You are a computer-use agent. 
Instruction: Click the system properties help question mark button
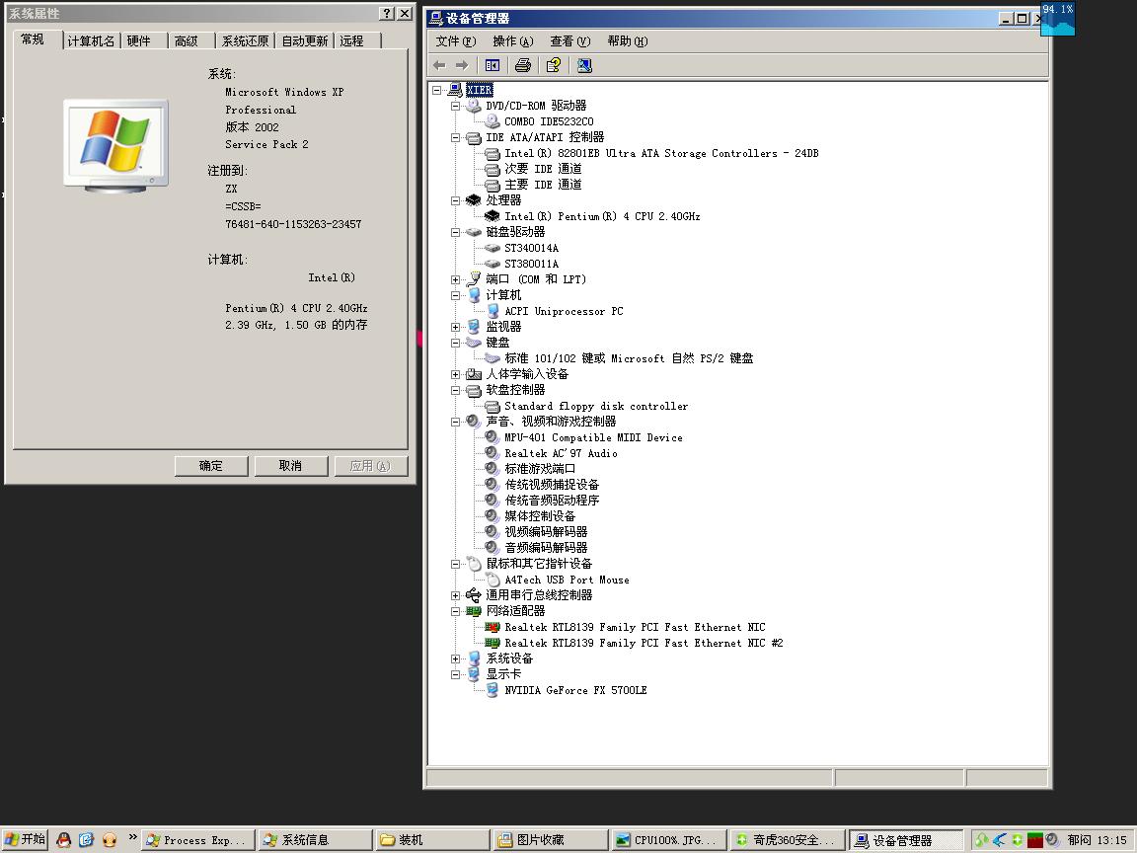pyautogui.click(x=386, y=14)
